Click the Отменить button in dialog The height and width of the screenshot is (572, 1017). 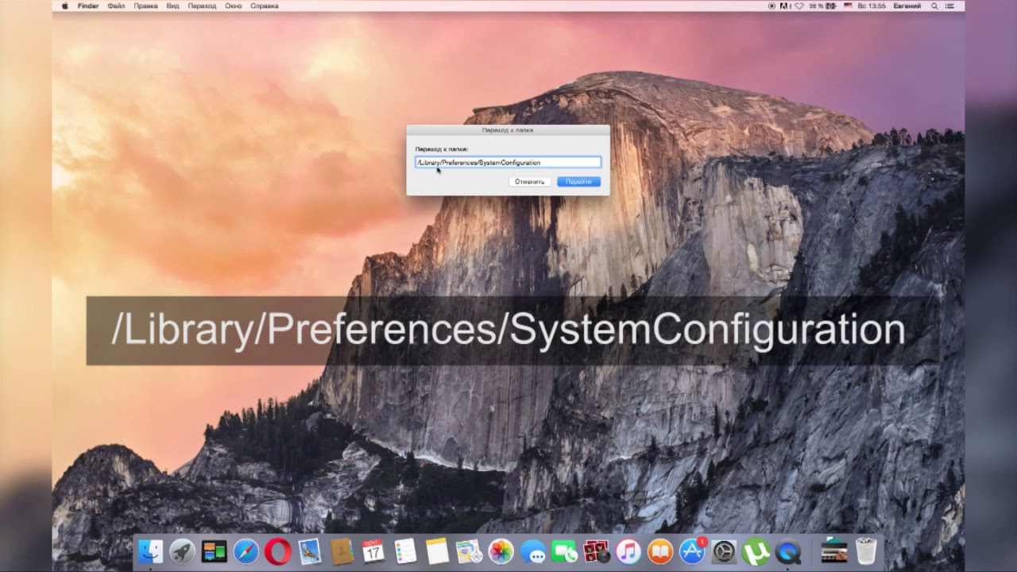[529, 182]
